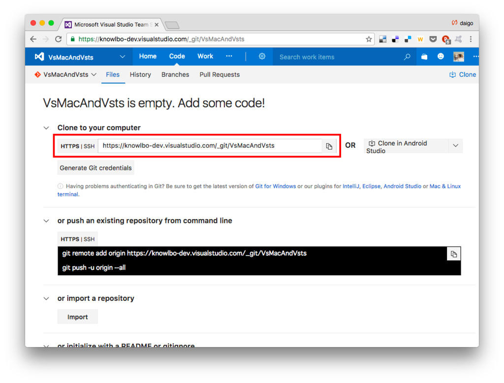The height and width of the screenshot is (383, 504).
Task: Click the smiley feedback icon
Action: (x=441, y=56)
